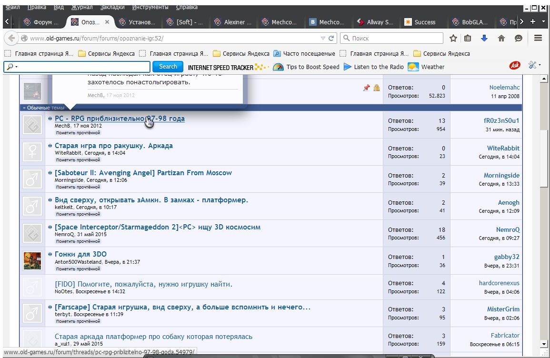This screenshot has width=550, height=358.
Task: Click the Гонки для 3DO thread thumbnail
Action: 32,260
